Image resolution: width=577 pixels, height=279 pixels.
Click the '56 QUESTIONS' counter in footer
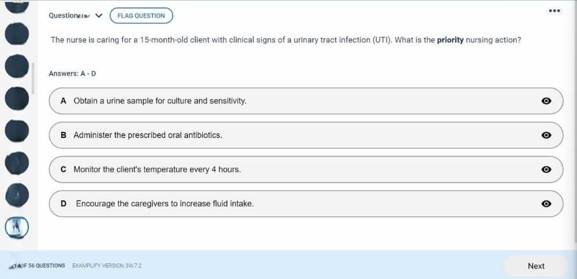click(x=46, y=266)
